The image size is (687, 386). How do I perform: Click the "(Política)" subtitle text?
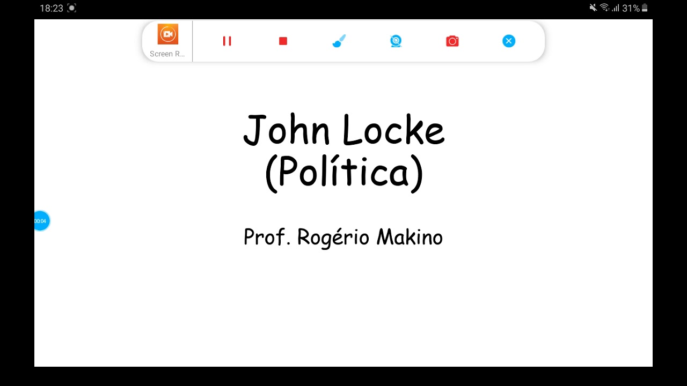pos(344,173)
